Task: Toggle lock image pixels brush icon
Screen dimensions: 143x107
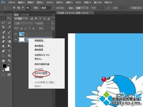Action: click(25, 28)
